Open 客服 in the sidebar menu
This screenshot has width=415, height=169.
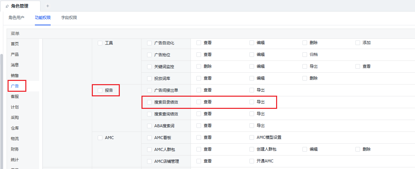point(15,97)
